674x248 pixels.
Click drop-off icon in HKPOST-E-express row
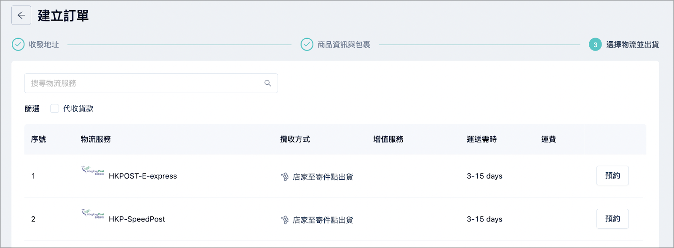[285, 177]
